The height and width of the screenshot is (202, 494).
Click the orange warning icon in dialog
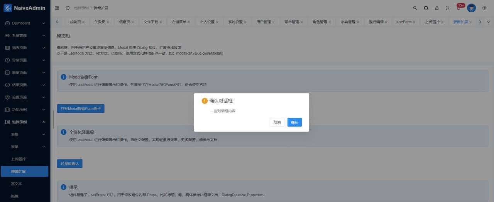[205, 101]
